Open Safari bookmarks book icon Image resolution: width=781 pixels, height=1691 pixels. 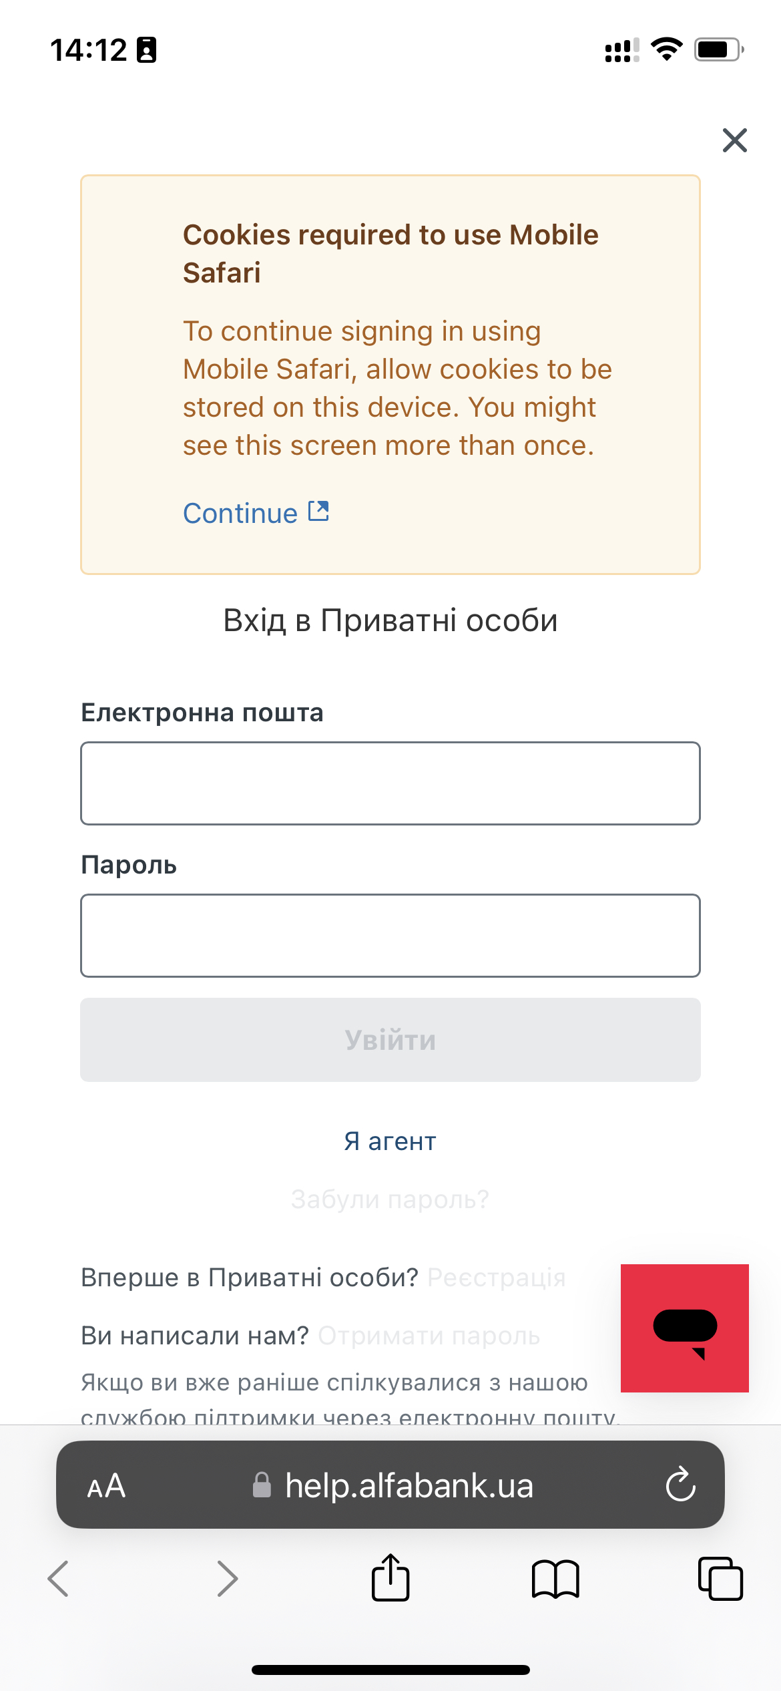(555, 1579)
